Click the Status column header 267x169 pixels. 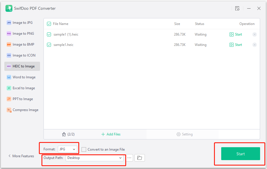[x=199, y=24]
